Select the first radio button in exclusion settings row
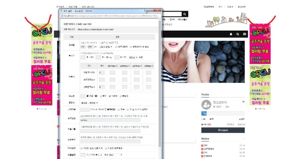Image resolution: width=284 pixels, height=159 pixels. [x=81, y=148]
